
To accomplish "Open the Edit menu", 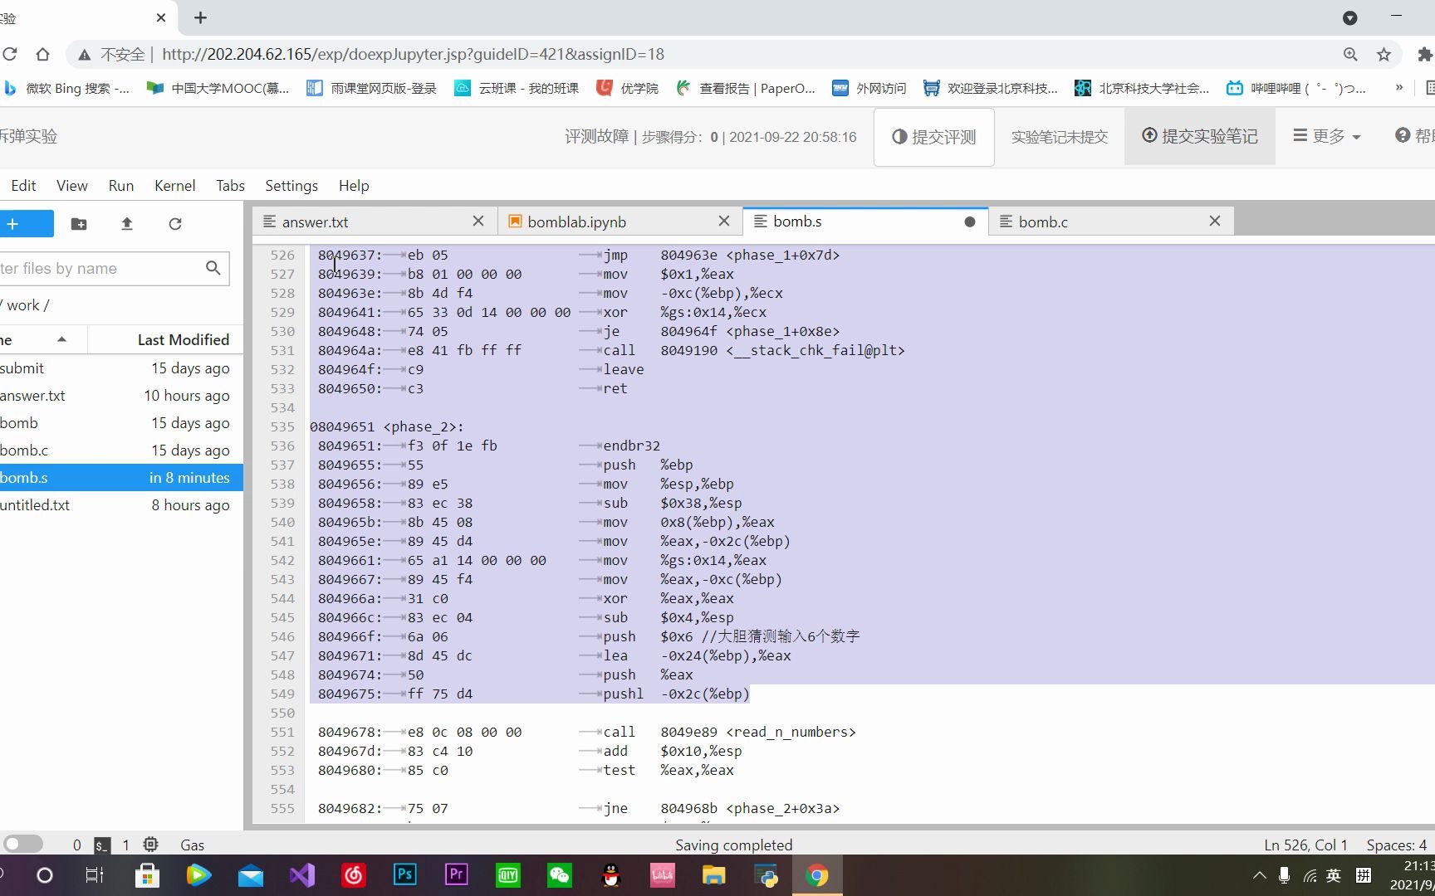I will tap(23, 186).
